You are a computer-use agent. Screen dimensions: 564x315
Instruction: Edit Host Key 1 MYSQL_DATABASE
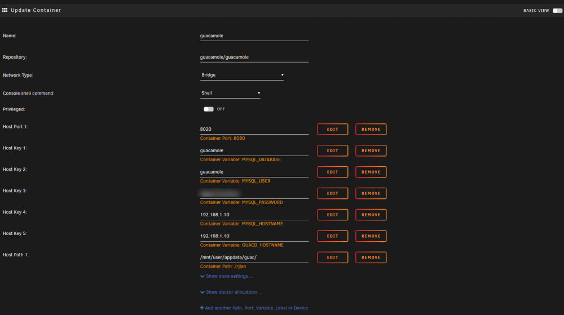point(332,150)
